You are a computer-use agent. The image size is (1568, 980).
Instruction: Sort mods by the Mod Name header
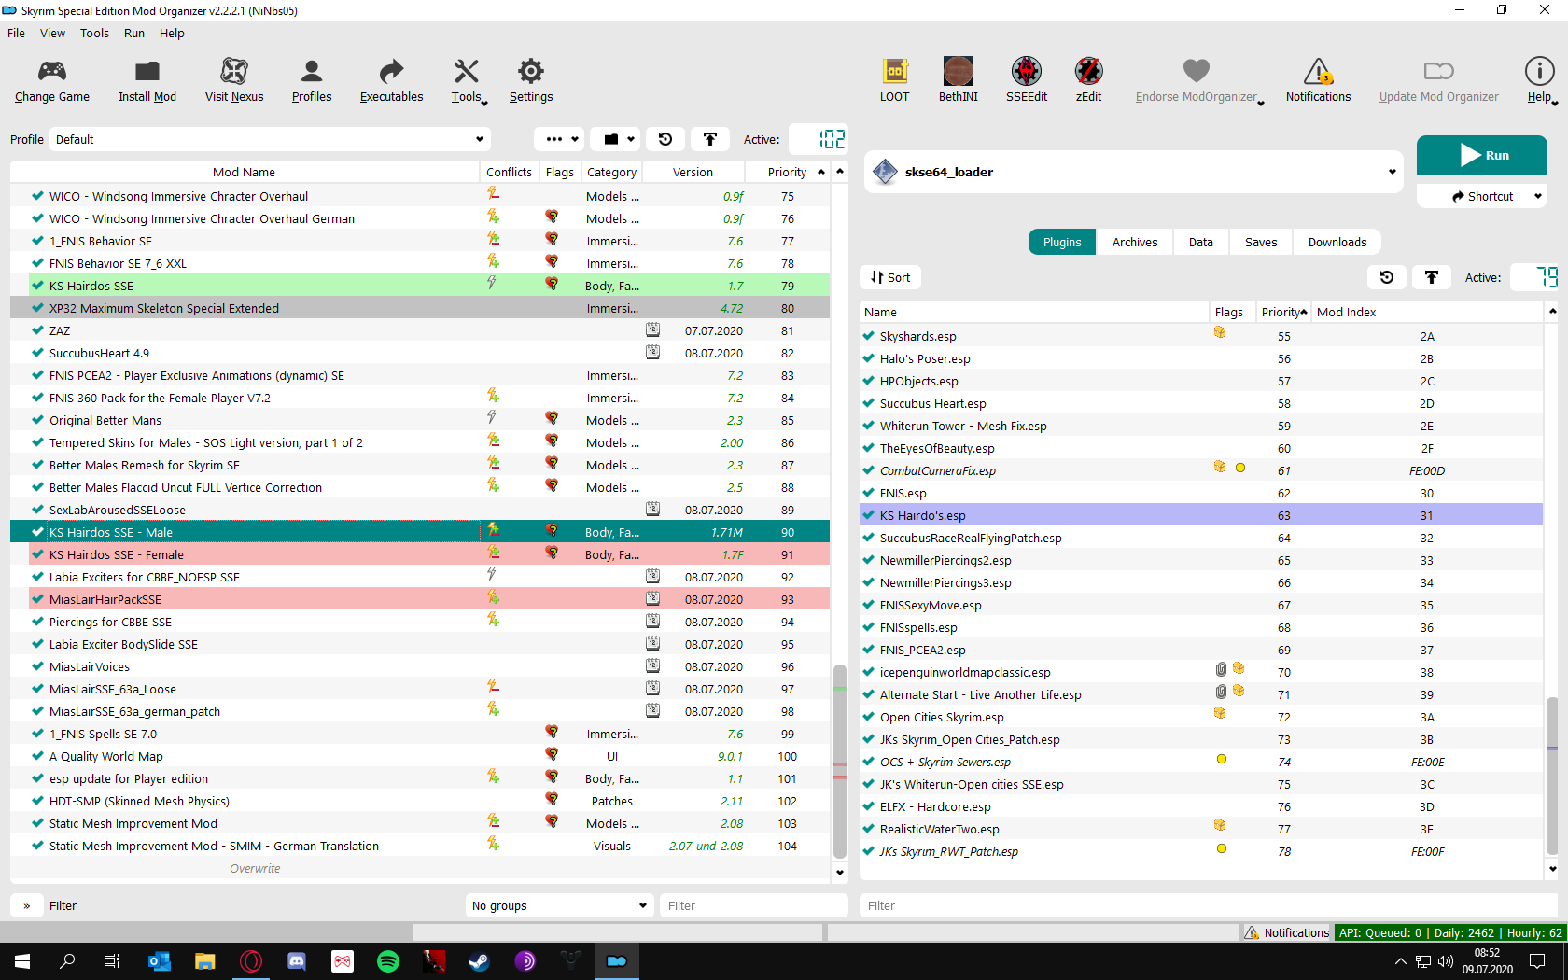coord(245,172)
